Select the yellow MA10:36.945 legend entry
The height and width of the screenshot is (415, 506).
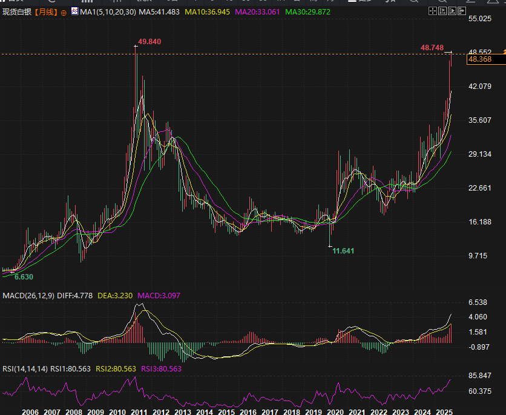tap(207, 12)
